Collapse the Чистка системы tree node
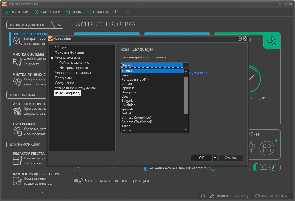The width and height of the screenshot is (295, 201). point(52,58)
